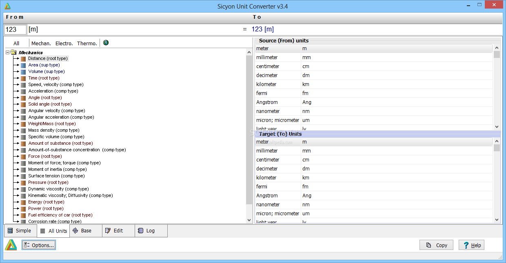
Task: Click the icon beside Dynamic viscosity
Action: coord(23,189)
